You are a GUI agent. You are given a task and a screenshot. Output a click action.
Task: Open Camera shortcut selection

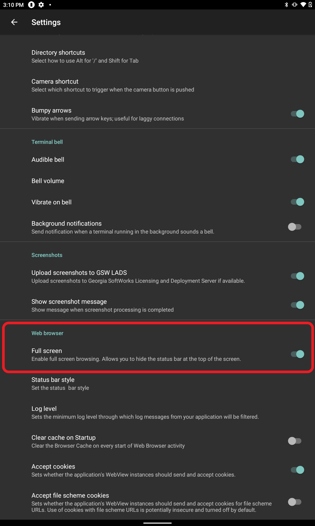[113, 85]
